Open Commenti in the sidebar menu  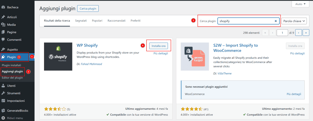tap(14, 40)
